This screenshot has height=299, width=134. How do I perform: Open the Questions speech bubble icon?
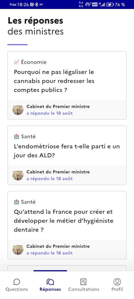[x=17, y=282]
